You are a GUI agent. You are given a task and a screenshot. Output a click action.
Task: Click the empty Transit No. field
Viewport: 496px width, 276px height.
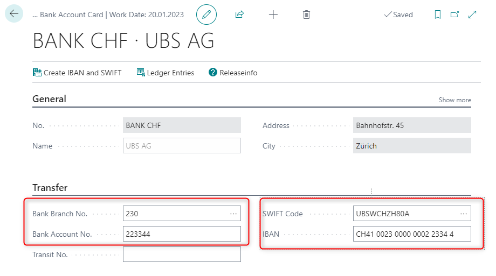pos(181,254)
